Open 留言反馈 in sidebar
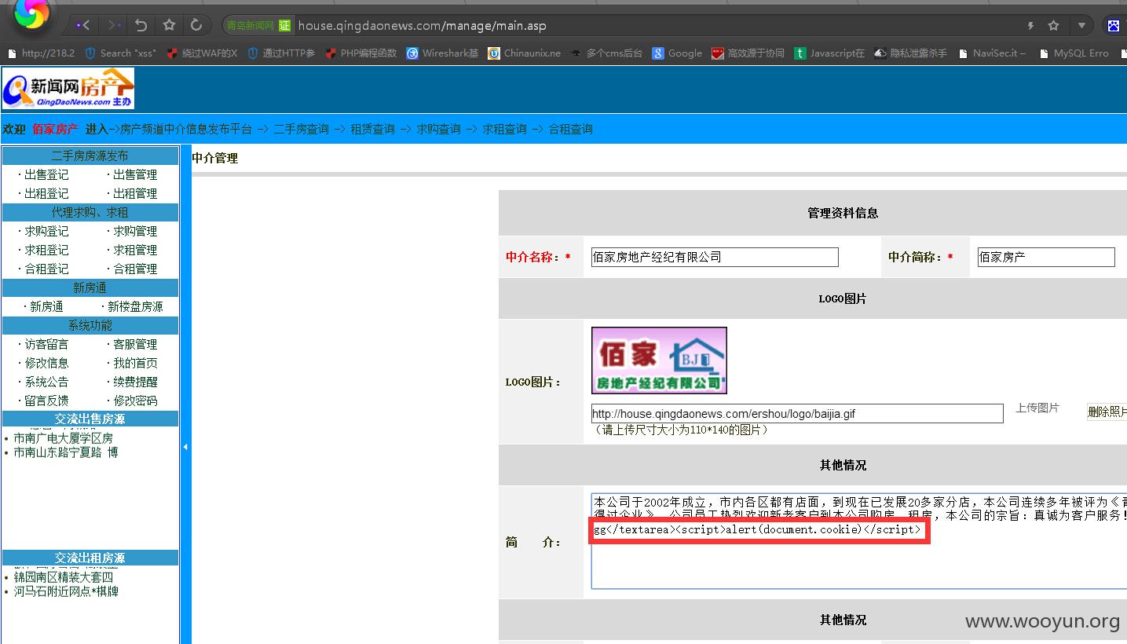 (46, 401)
